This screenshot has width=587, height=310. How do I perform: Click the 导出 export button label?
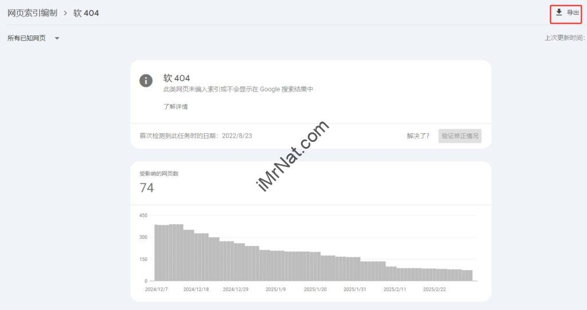point(573,13)
